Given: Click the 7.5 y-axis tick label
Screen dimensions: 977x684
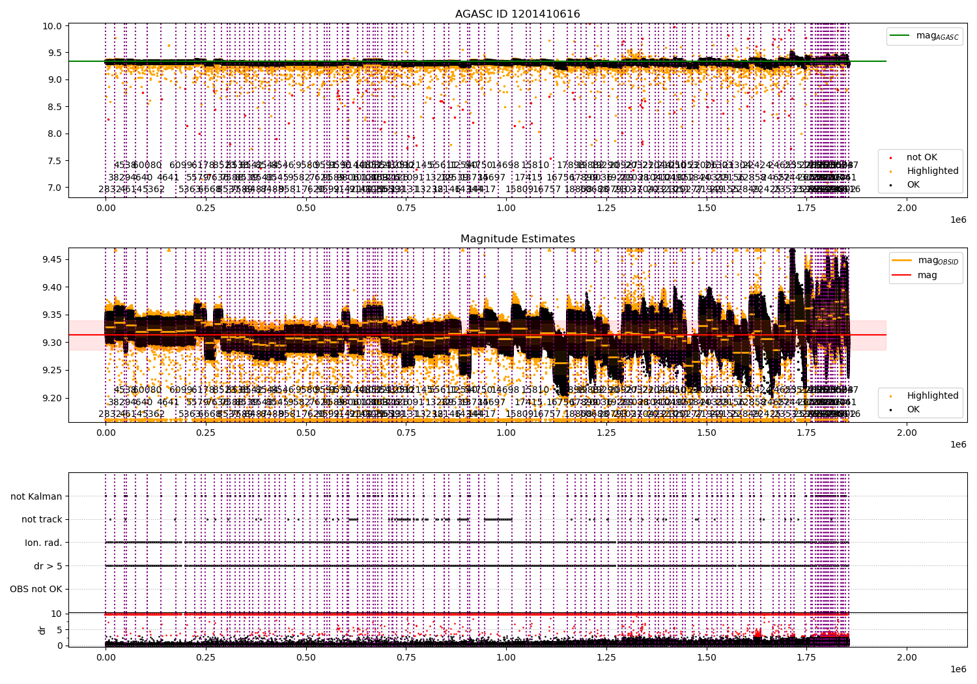Looking at the screenshot, I should click(55, 161).
